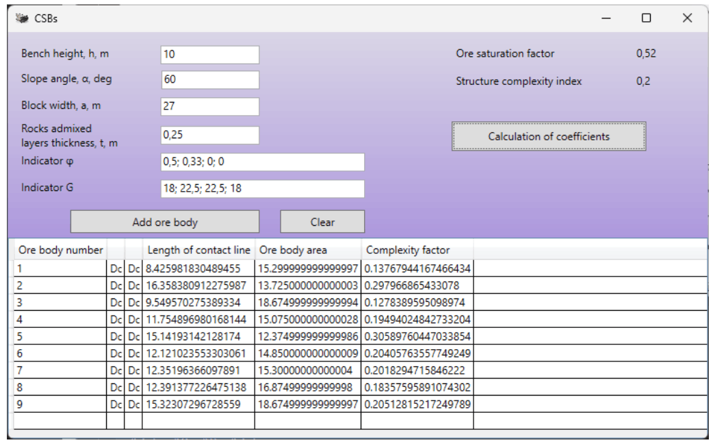This screenshot has height=447, width=713.
Task: Click the Indicator φ input field
Action: [262, 162]
